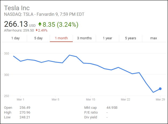Select the 5 day range tab
This screenshot has height=124, width=168.
click(38, 38)
